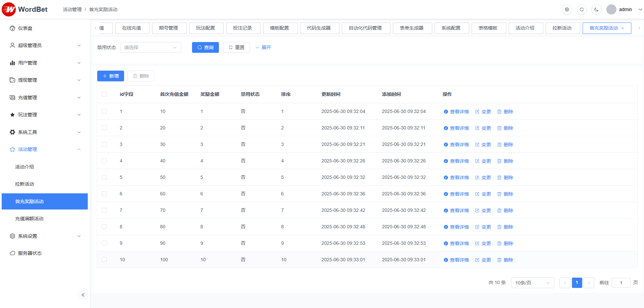Open the 10条/页 page size dropdown
This screenshot has width=644, height=308.
click(532, 283)
